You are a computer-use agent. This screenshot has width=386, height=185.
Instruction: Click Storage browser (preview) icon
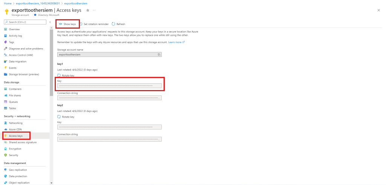(5, 74)
